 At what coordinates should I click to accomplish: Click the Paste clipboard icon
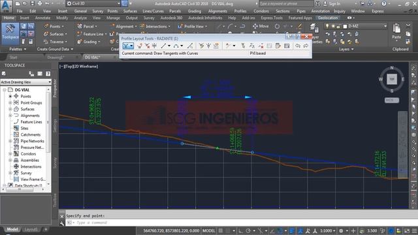[396, 29]
